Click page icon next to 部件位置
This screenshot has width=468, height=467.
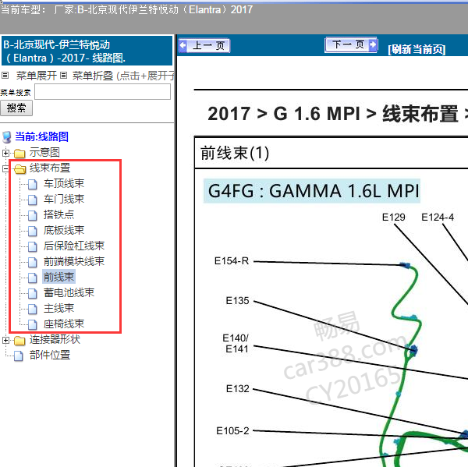[19, 356]
